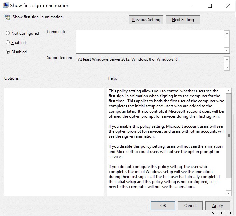This screenshot has width=236, height=216.
Task: Apply the policy changes
Action: [x=217, y=206]
